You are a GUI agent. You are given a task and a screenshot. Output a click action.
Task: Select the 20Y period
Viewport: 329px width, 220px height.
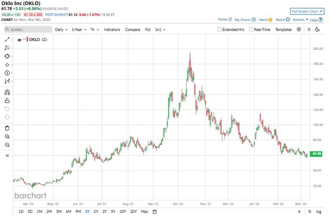133,212
